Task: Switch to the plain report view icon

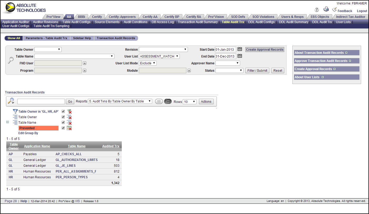Action: (x=159, y=101)
